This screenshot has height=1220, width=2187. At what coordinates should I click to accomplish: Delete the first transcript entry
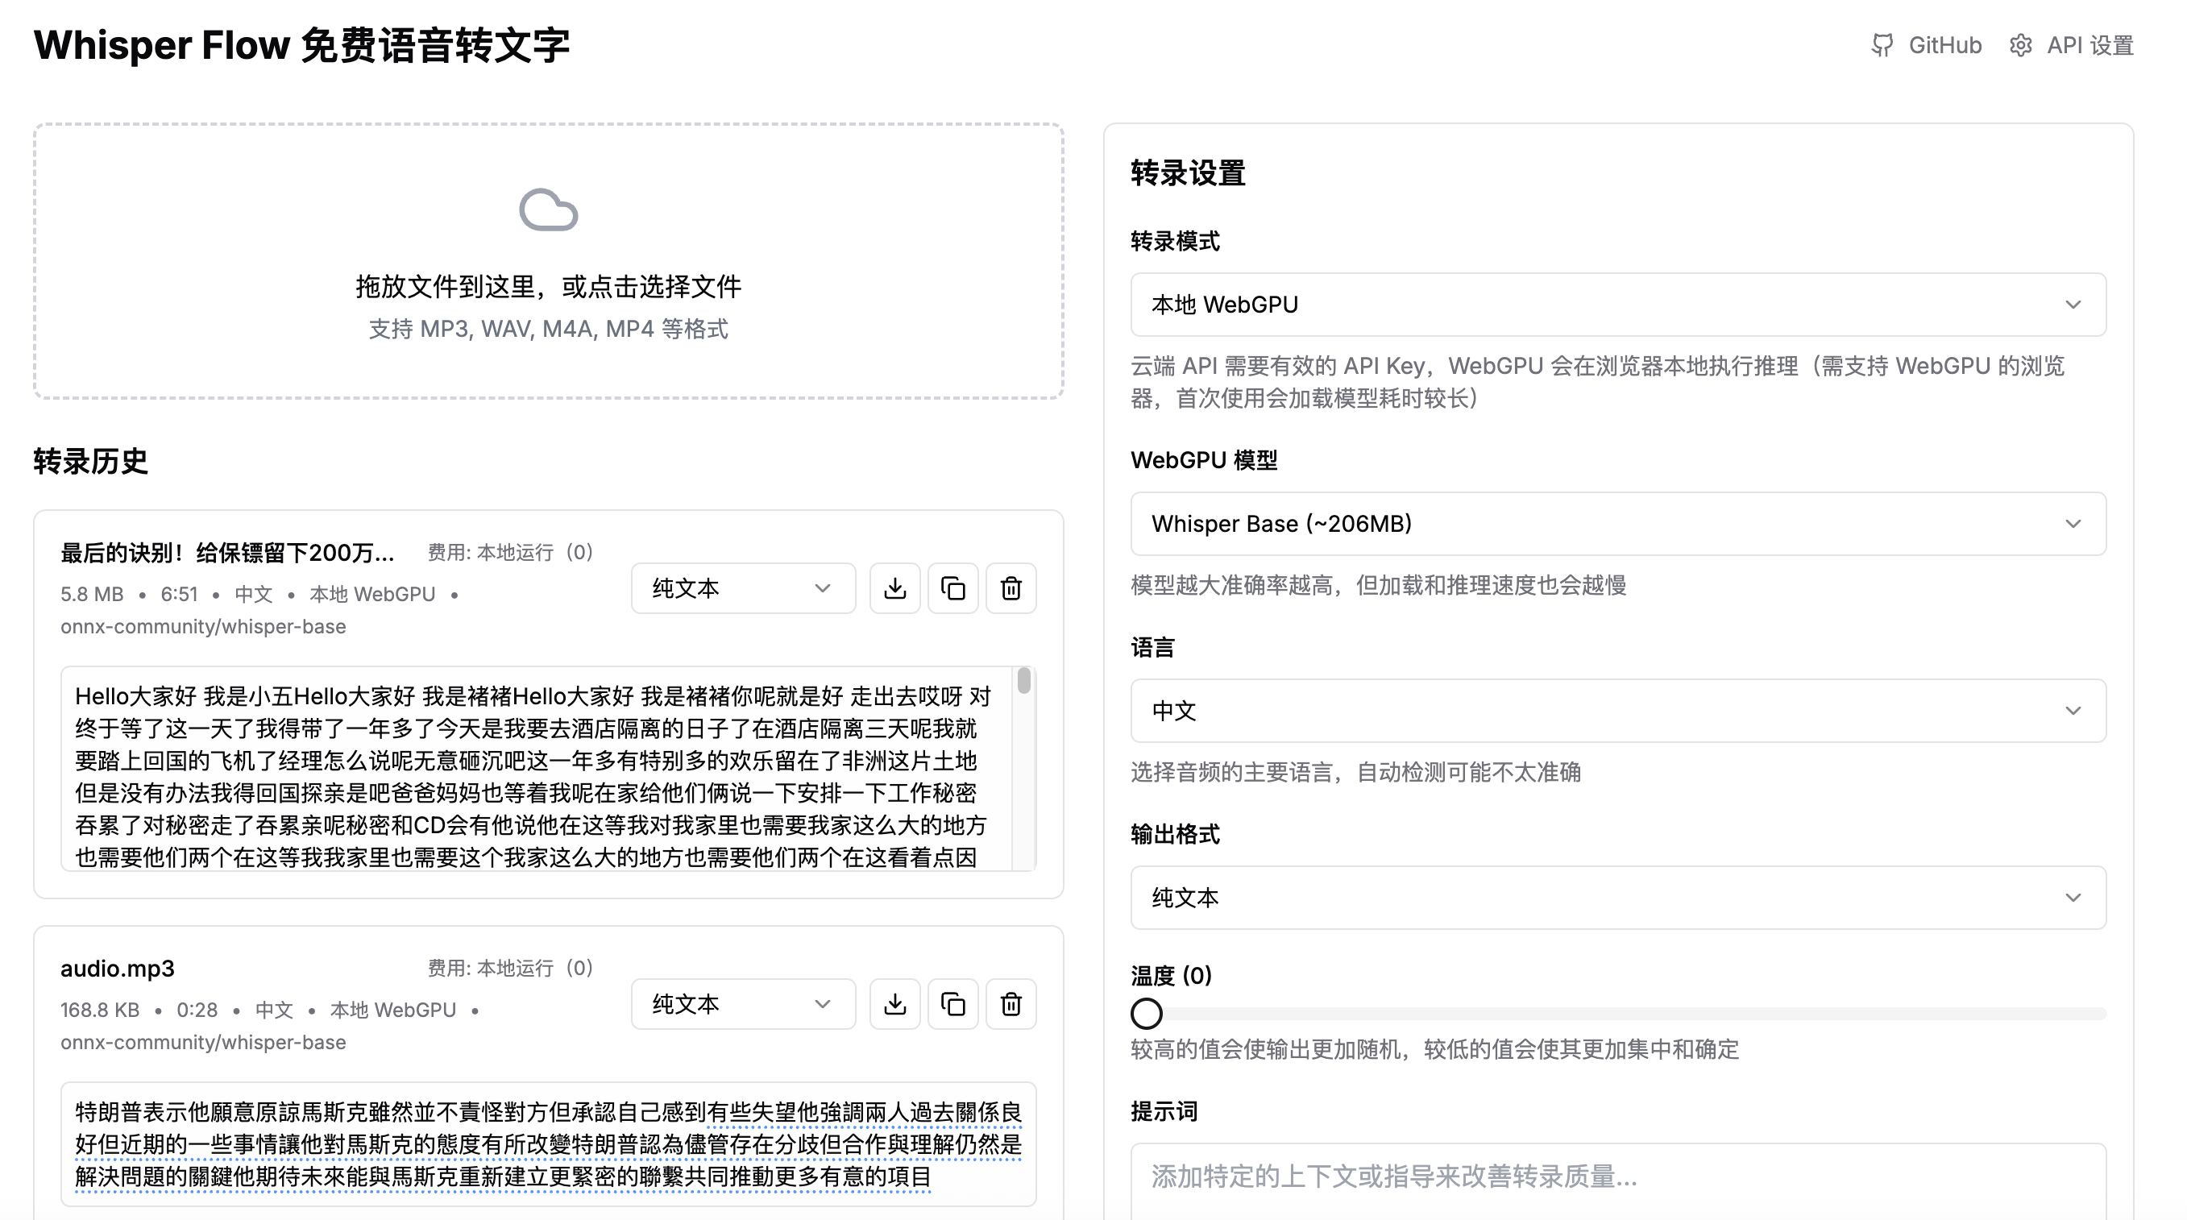point(1011,588)
